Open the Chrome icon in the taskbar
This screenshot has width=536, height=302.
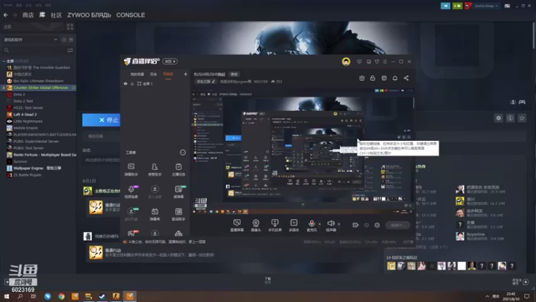pyautogui.click(x=61, y=296)
